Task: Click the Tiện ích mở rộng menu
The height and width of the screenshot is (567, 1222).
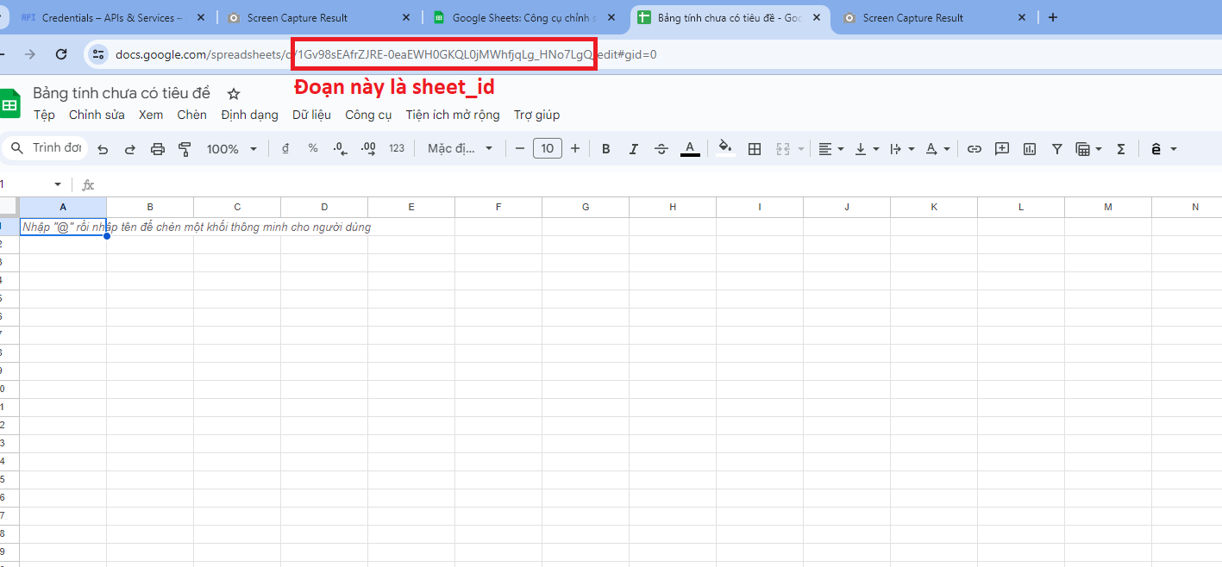Action: pyautogui.click(x=452, y=115)
